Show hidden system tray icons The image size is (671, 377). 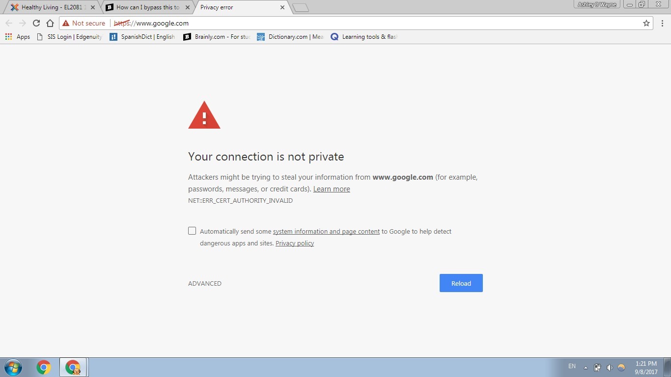(586, 368)
